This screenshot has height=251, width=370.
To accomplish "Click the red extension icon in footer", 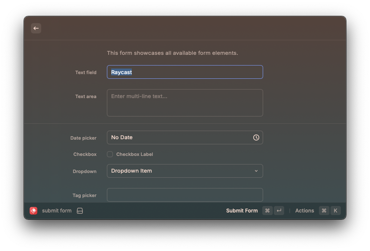I will [33, 211].
